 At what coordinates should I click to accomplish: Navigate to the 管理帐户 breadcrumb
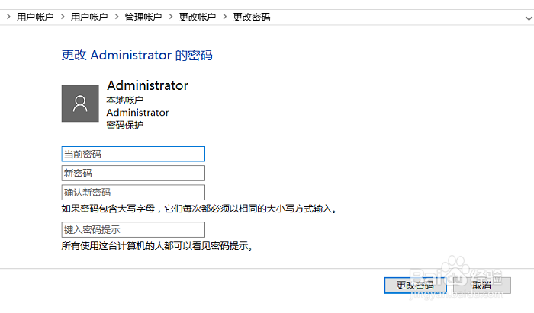[x=143, y=17]
